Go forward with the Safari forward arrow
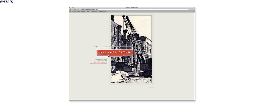The width and height of the screenshot is (258, 106). (x=72, y=10)
